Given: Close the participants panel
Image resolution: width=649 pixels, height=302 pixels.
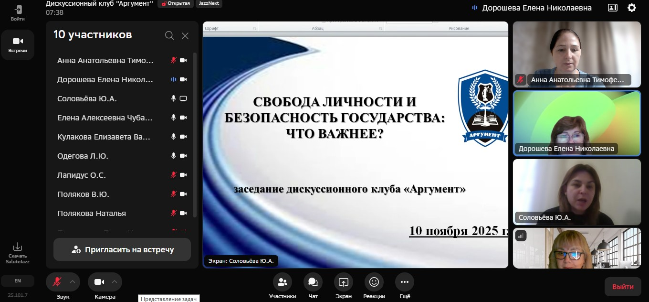Looking at the screenshot, I should pos(185,35).
